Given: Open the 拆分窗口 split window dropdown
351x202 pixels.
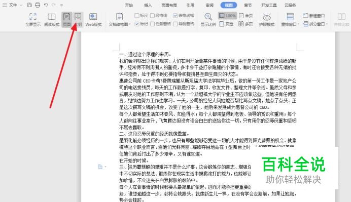Looking at the screenshot, I should [315, 24].
